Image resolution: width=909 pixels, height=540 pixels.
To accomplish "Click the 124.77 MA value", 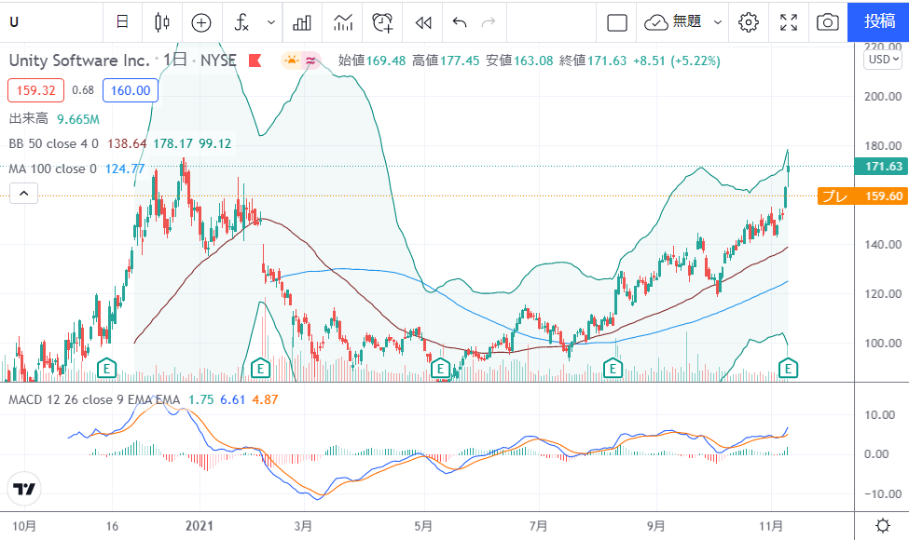I will point(125,169).
